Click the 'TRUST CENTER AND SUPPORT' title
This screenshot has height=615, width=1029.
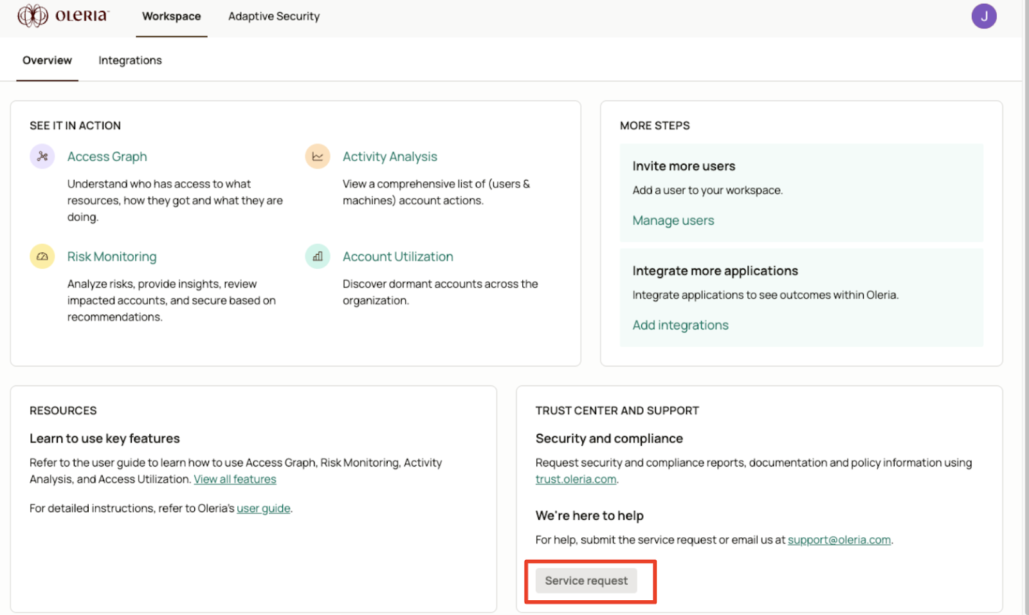tap(617, 410)
